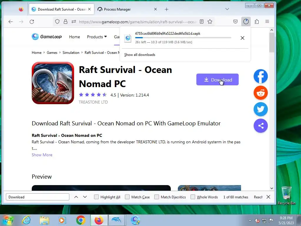Open tracking protection shield icon
This screenshot has height=226, width=301.
[57, 21]
